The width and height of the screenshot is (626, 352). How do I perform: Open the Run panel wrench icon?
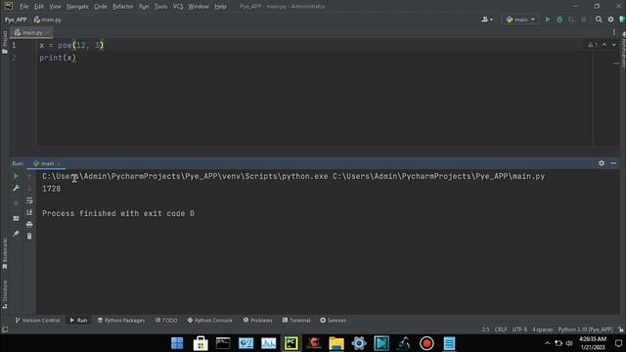16,188
